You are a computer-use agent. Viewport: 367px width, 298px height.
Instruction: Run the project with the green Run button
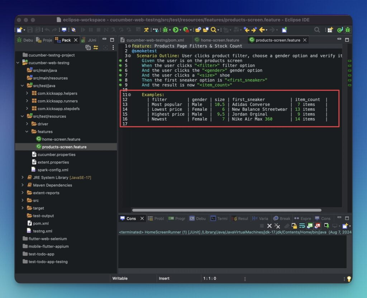(x=175, y=30)
